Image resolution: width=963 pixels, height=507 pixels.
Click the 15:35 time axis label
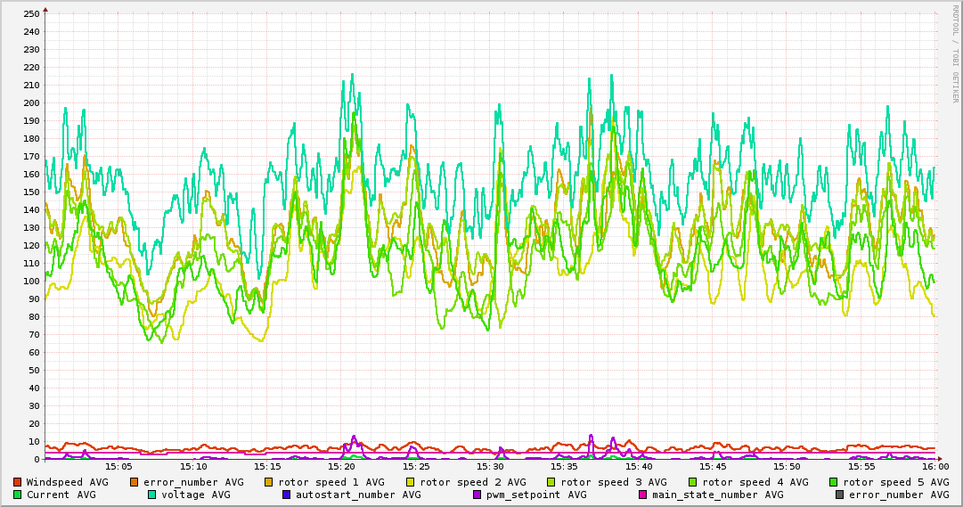(x=565, y=467)
